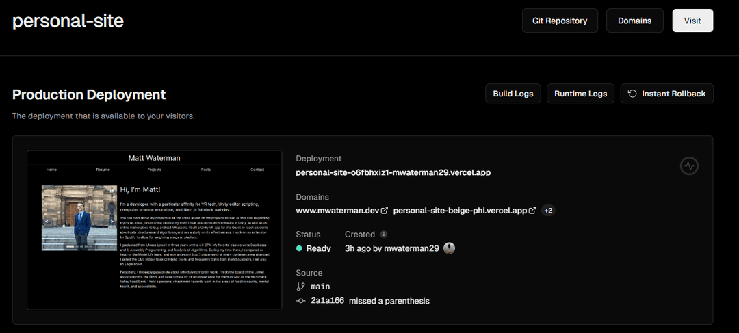Image resolution: width=739 pixels, height=333 pixels.
Task: Click the green status dot beside Ready
Action: tap(299, 248)
